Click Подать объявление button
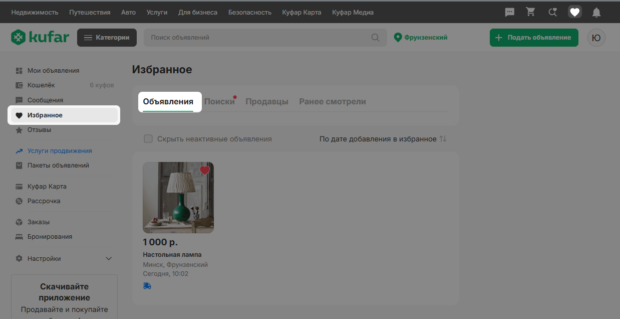The height and width of the screenshot is (319, 620). 534,38
